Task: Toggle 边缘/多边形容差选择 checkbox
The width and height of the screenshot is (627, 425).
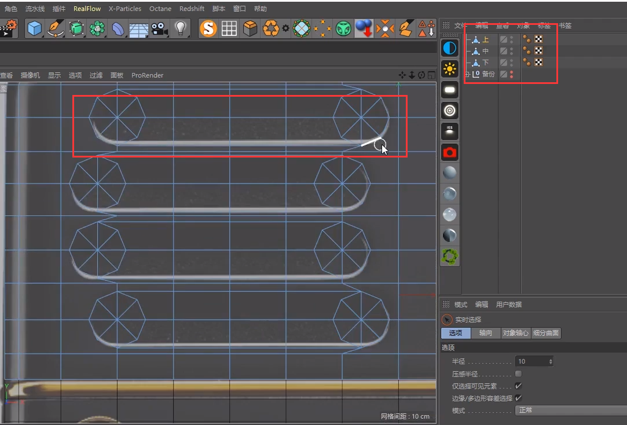Action: (x=518, y=398)
